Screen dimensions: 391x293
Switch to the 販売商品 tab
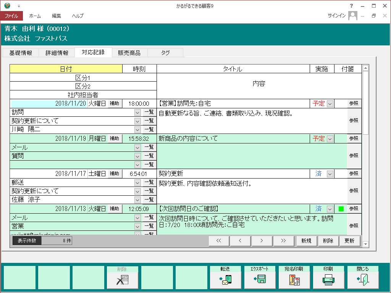(129, 53)
